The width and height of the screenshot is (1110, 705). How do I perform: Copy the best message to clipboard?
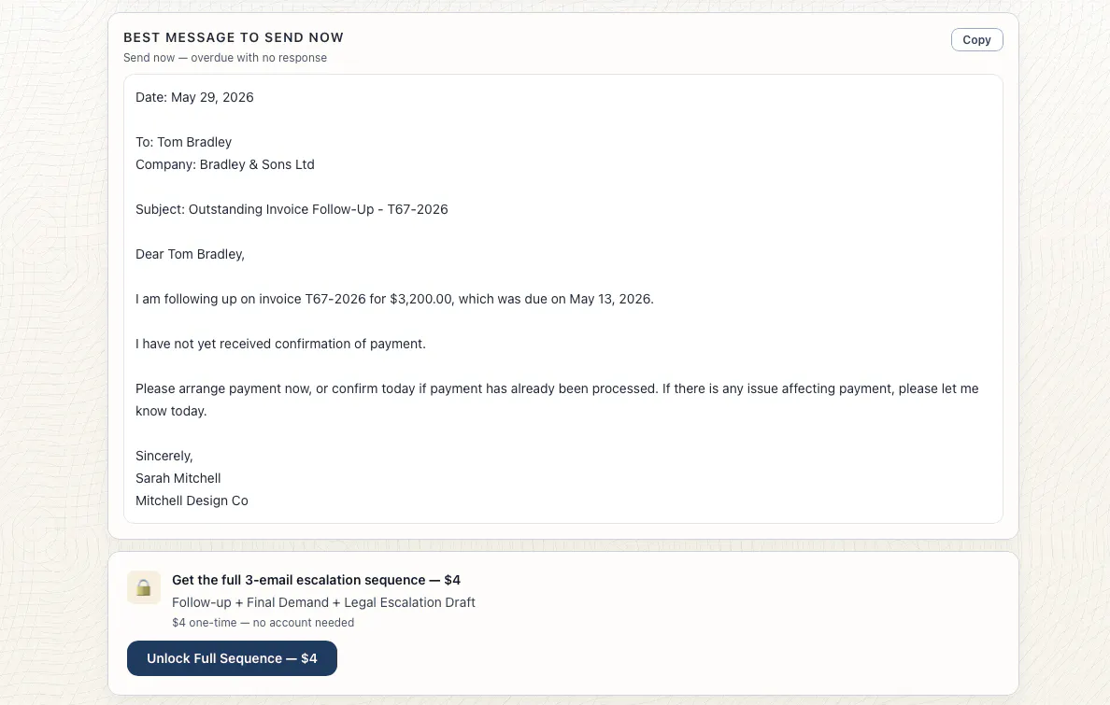976,39
